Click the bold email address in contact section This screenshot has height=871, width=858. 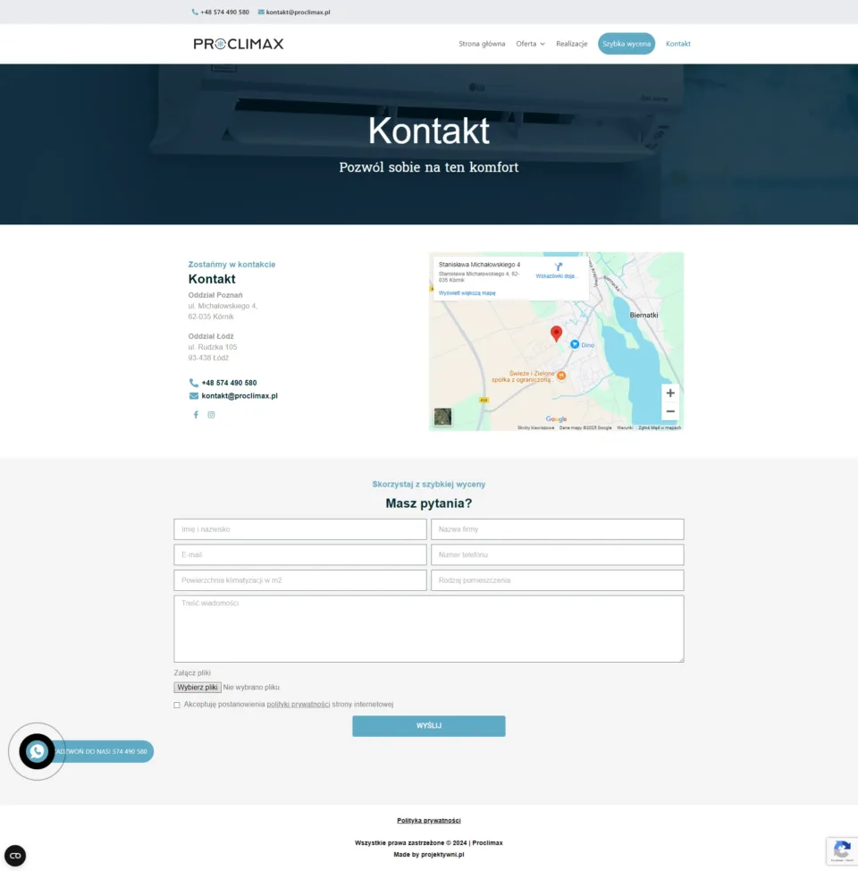(240, 396)
